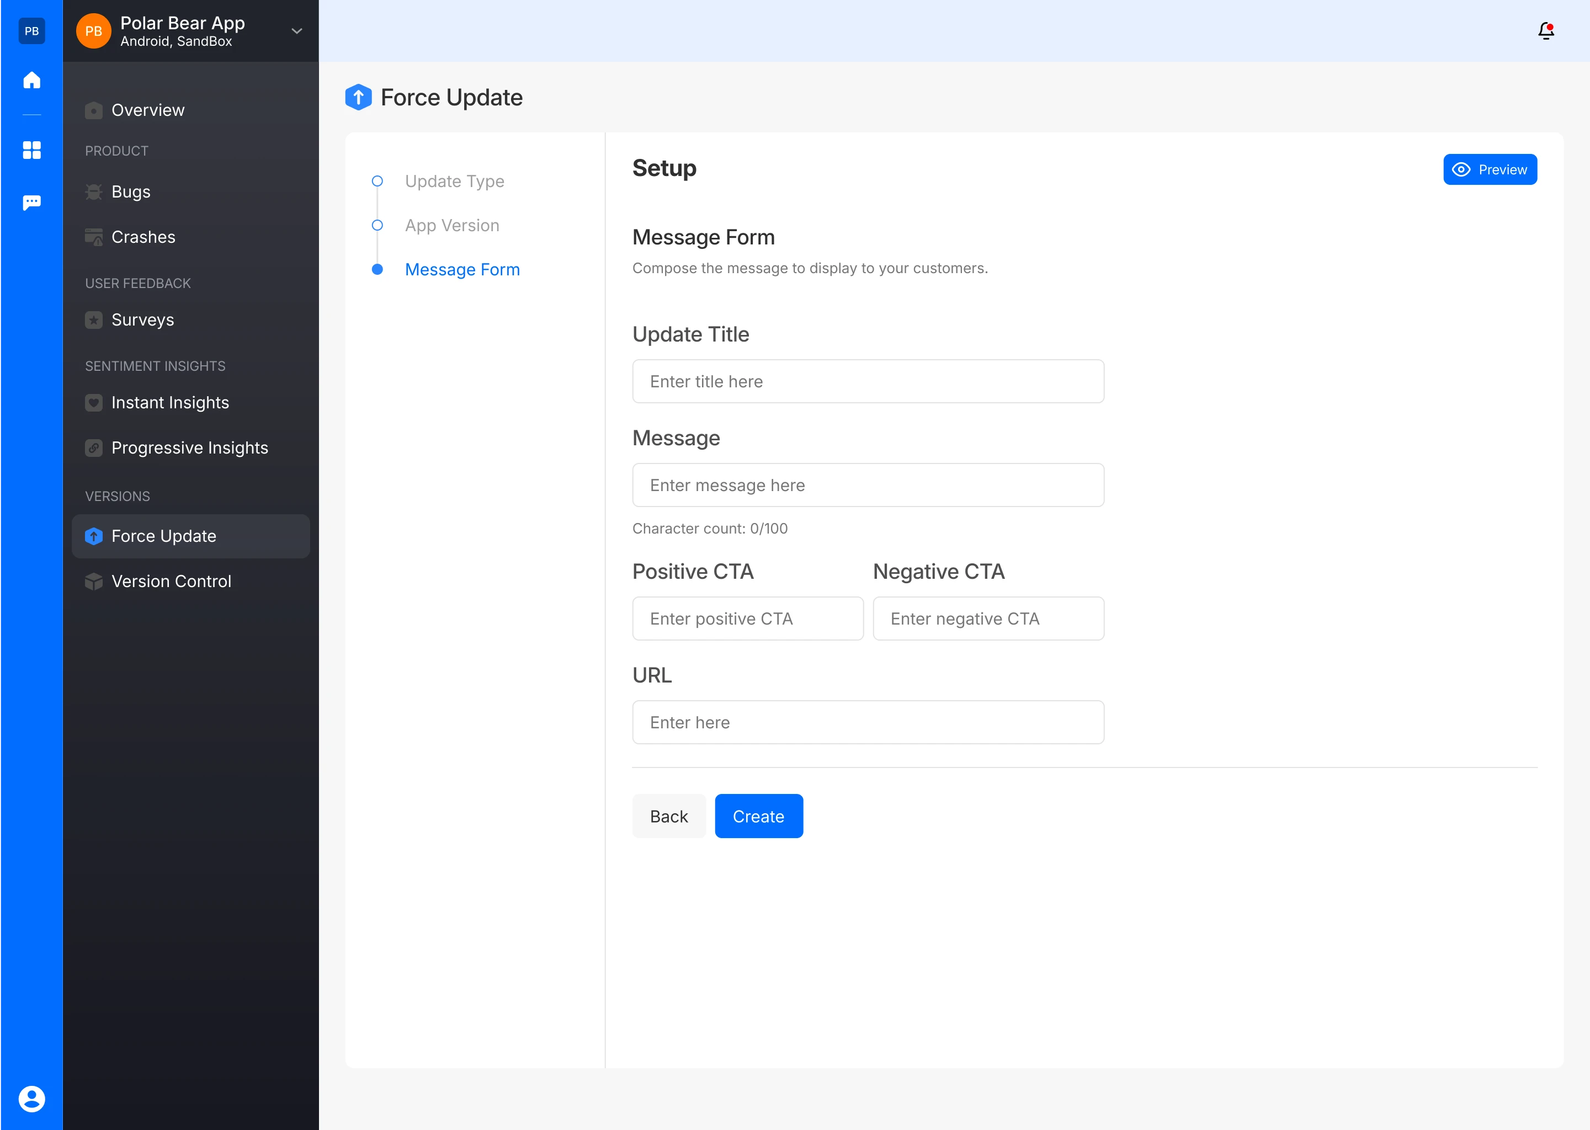The width and height of the screenshot is (1590, 1130).
Task: Go to Surveys in sidebar
Action: [x=142, y=320]
